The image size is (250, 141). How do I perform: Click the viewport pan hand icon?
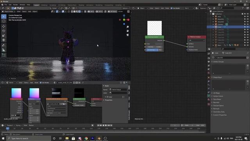[x=128, y=31]
